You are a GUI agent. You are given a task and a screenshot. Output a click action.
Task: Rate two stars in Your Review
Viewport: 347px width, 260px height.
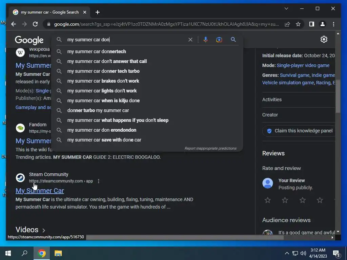[x=285, y=200]
